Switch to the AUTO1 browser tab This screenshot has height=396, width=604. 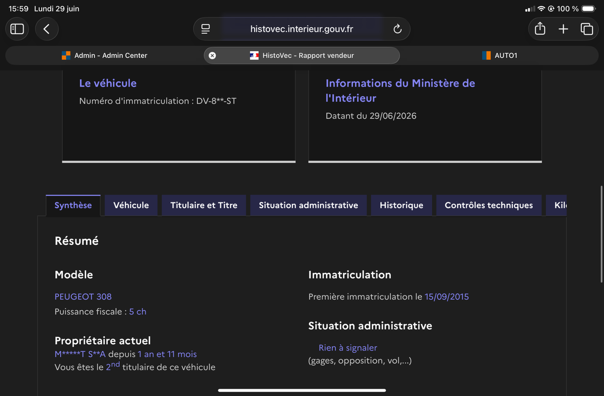[x=500, y=55]
